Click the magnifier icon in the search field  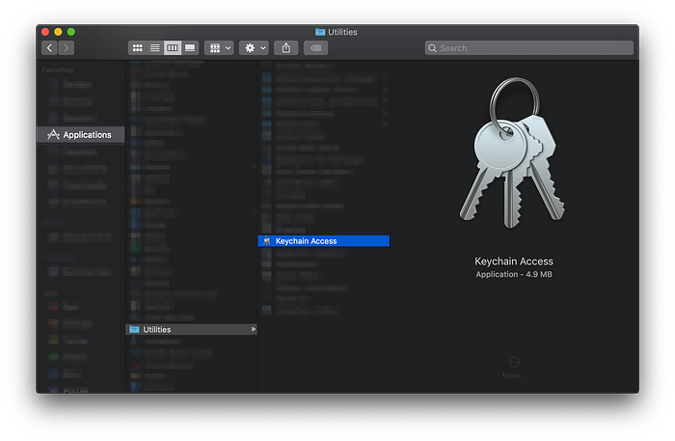[432, 48]
